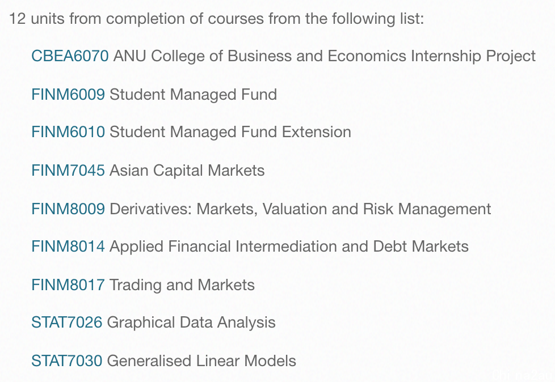Viewport: 555px width, 382px height.
Task: Open the FINM8017 course link
Action: click(x=68, y=285)
